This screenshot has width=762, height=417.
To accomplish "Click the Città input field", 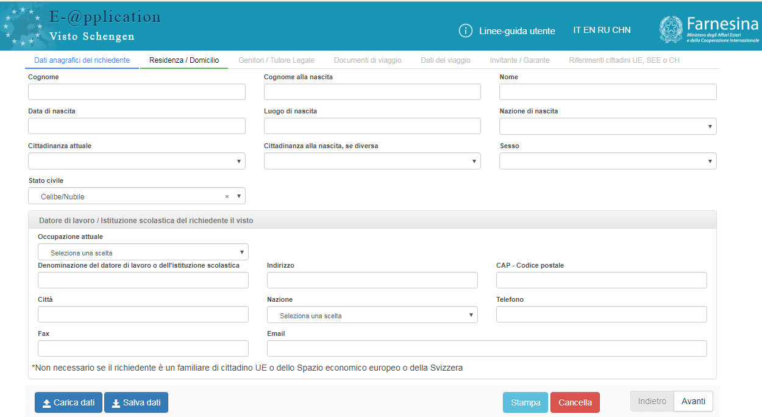I will point(143,314).
